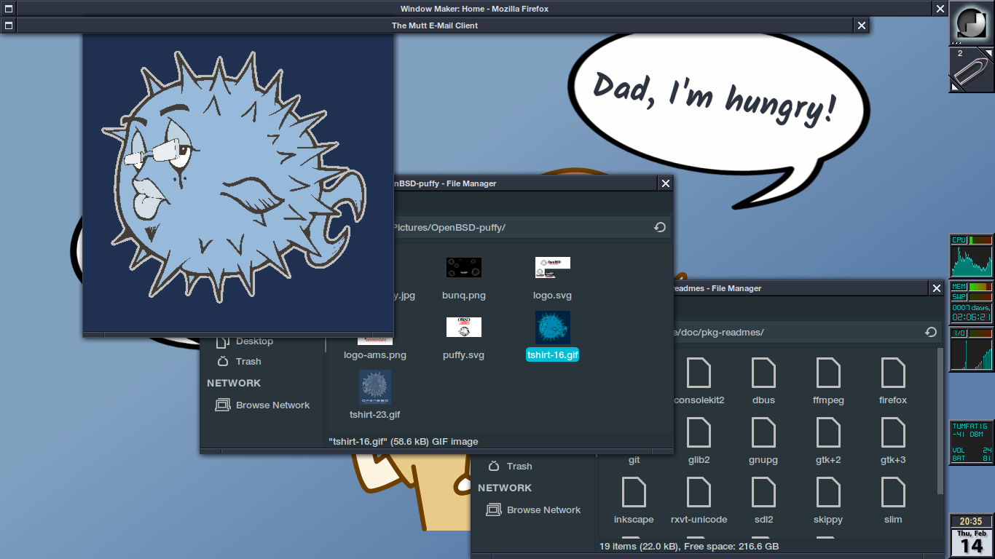Open the I/O monitor dockapp
The height and width of the screenshot is (559, 995).
(x=972, y=349)
